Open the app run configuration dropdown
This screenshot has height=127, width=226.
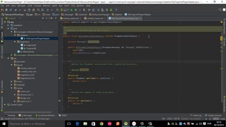point(65,10)
